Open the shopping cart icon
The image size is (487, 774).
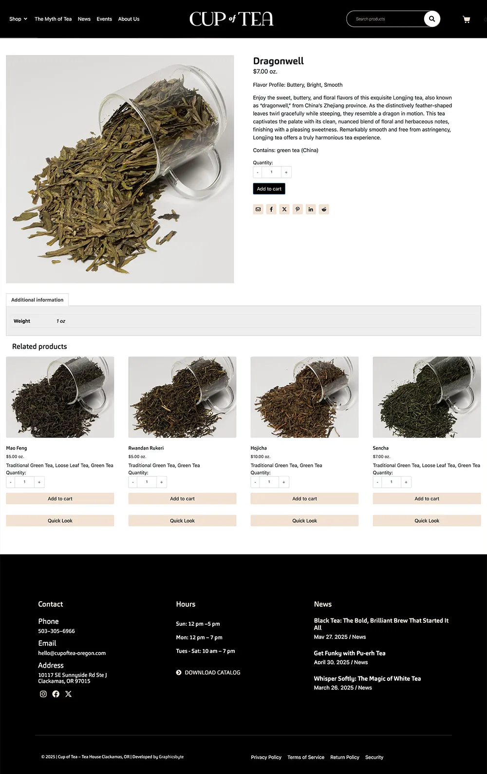point(467,20)
